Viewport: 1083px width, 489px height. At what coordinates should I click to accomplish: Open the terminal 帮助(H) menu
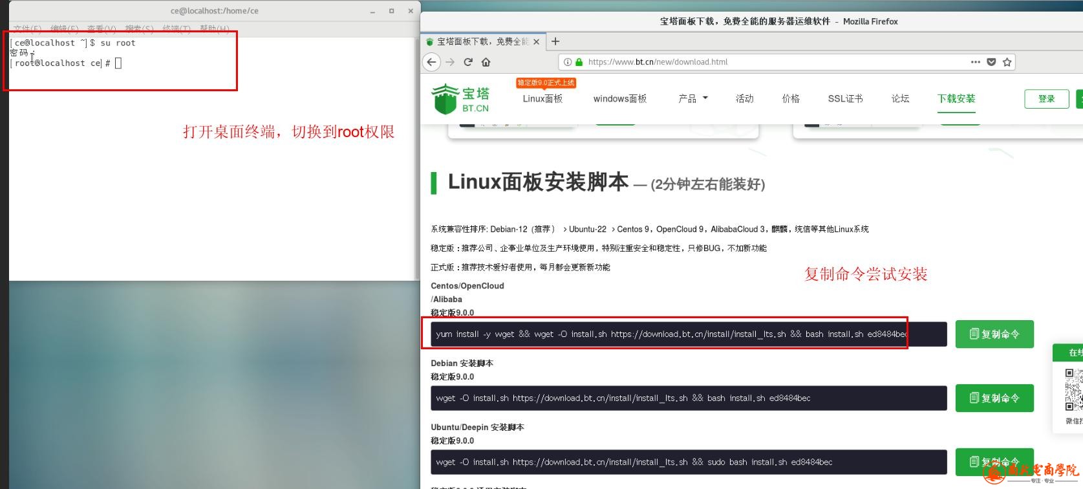[x=214, y=29]
